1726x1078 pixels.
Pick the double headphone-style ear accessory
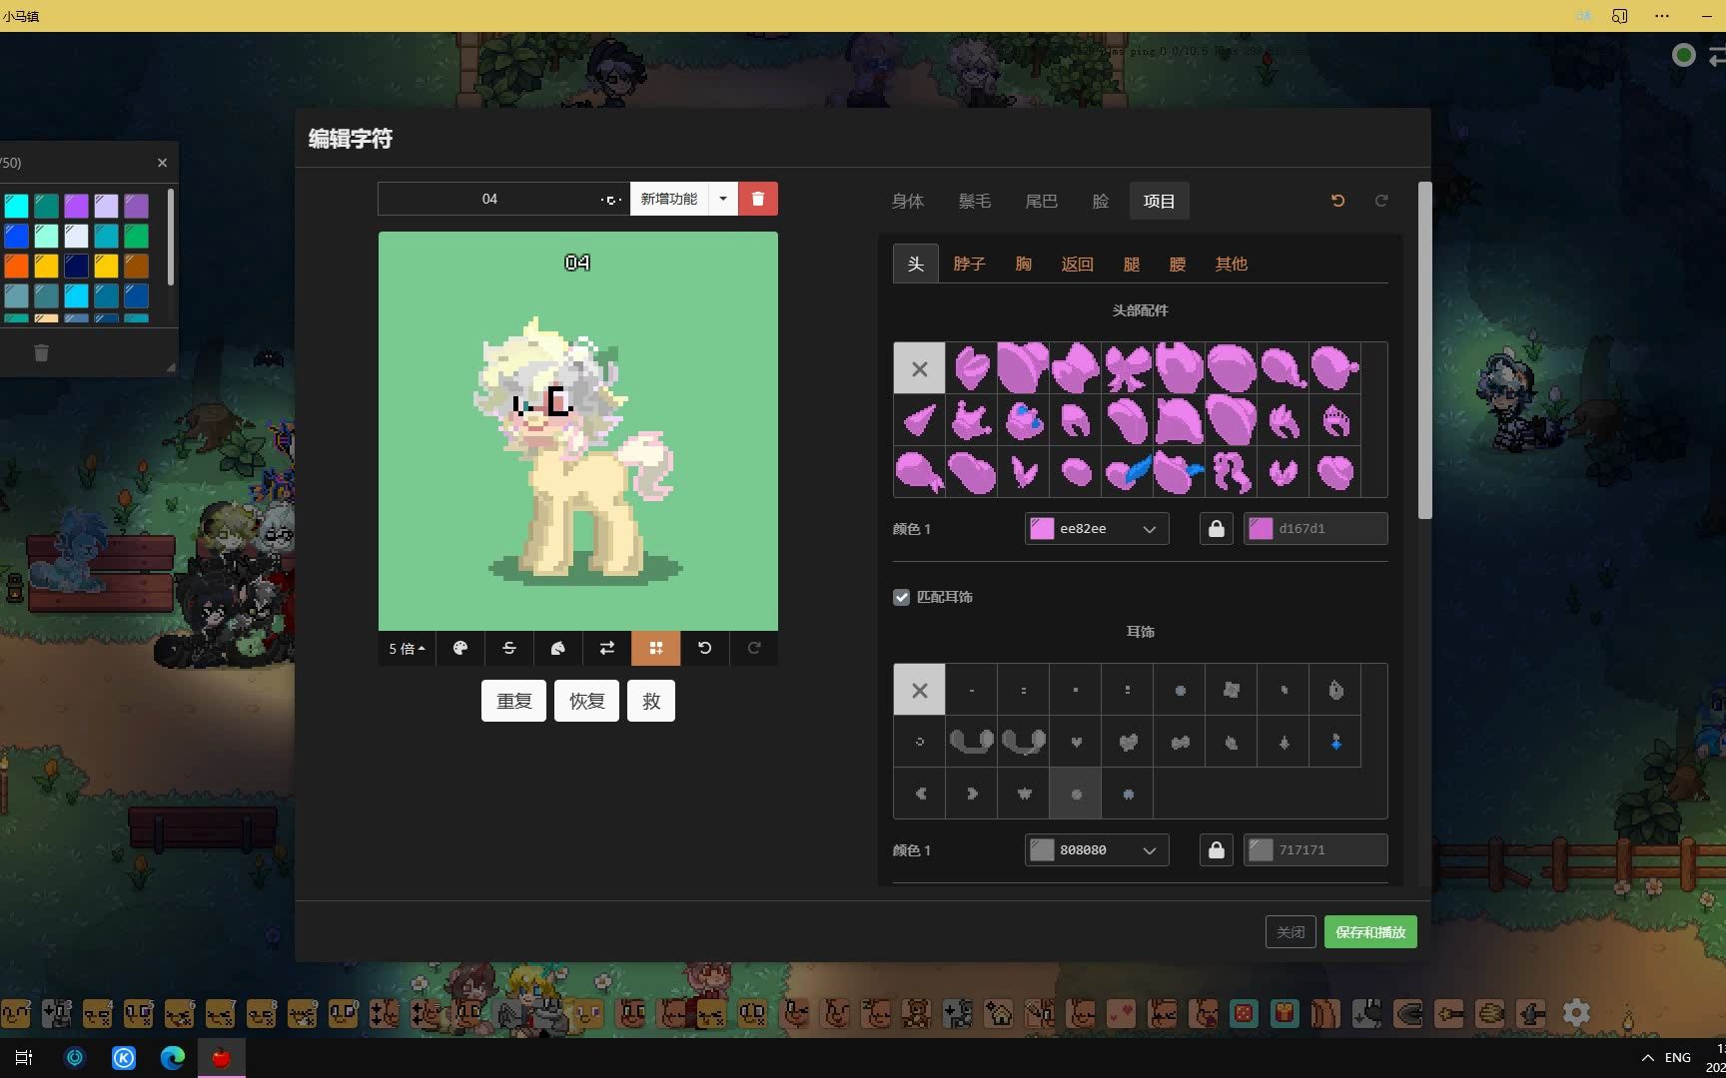tap(971, 742)
